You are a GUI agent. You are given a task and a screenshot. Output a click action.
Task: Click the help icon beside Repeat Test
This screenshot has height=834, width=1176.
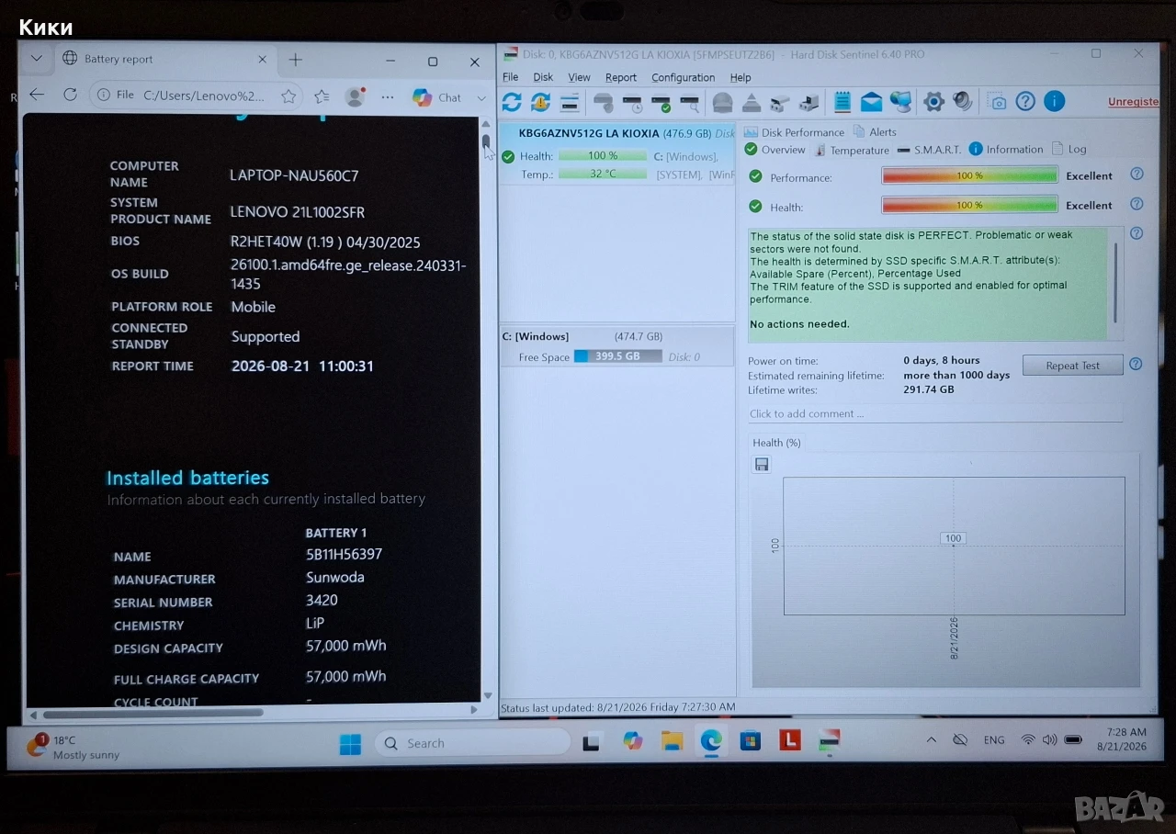[x=1136, y=364]
